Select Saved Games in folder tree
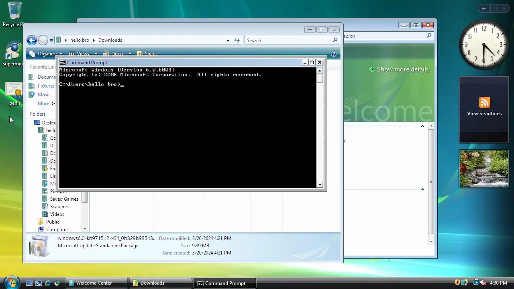Screen dimensions: 514x289 tap(60, 199)
